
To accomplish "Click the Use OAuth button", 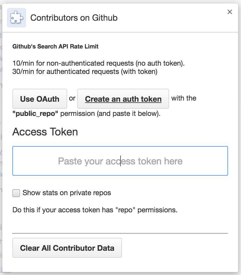I will 40,99.
